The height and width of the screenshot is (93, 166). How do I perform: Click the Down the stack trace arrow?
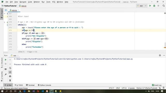pyautogui.click(x=10, y=64)
